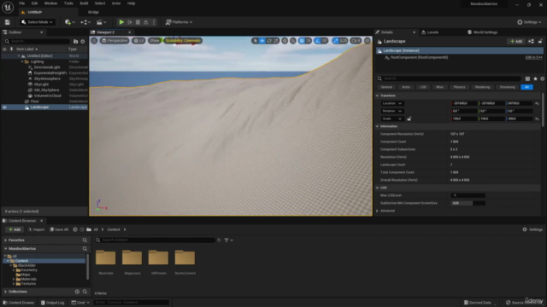
Task: Click Scalability: Cinematic button
Action: point(183,41)
